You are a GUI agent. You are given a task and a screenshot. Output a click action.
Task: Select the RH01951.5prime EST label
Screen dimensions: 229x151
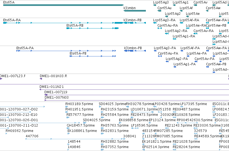pyautogui.click(x=79, y=109)
